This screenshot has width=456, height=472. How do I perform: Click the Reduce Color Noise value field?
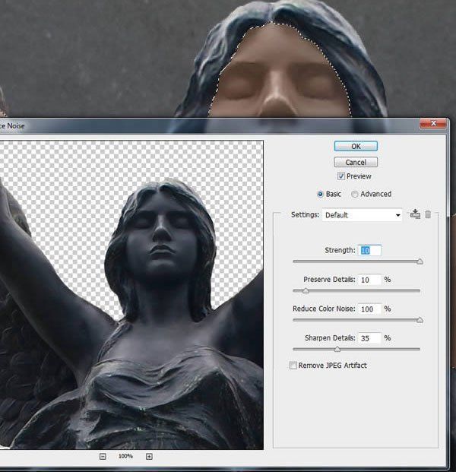[x=369, y=309]
